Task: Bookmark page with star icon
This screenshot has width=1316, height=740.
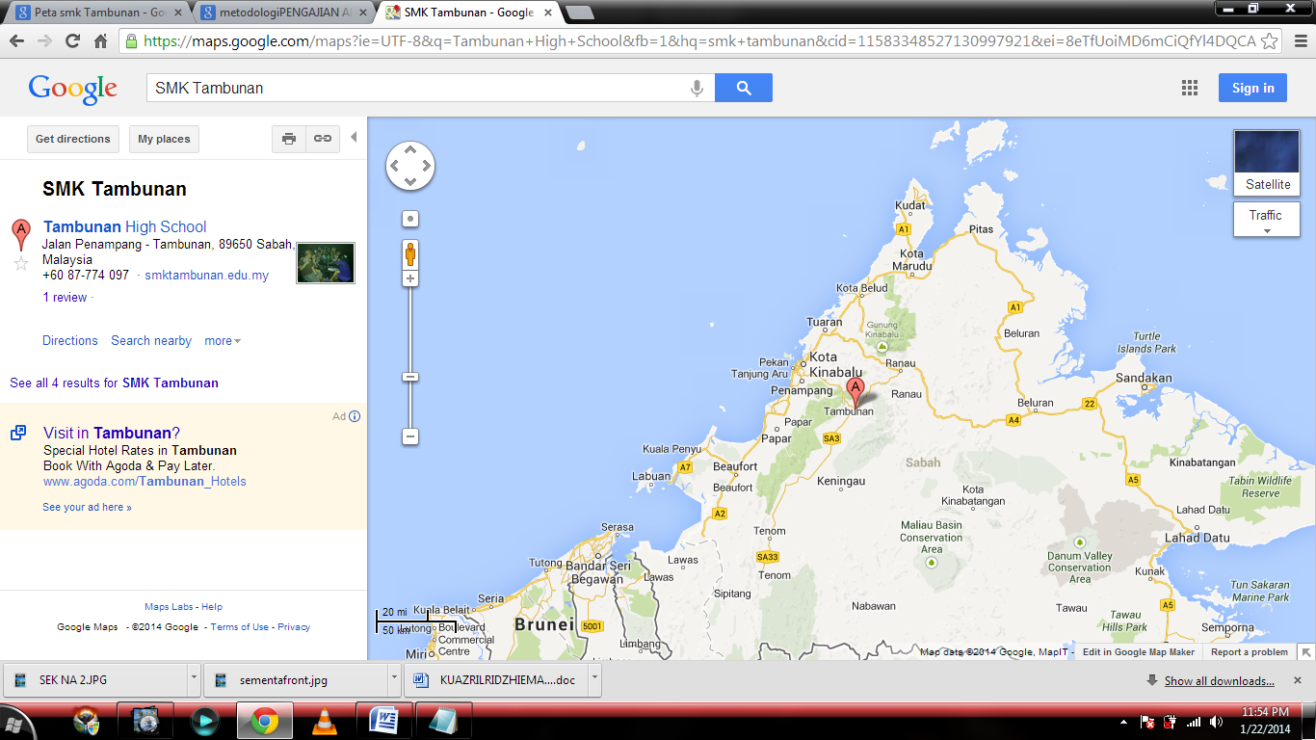Action: coord(1270,41)
